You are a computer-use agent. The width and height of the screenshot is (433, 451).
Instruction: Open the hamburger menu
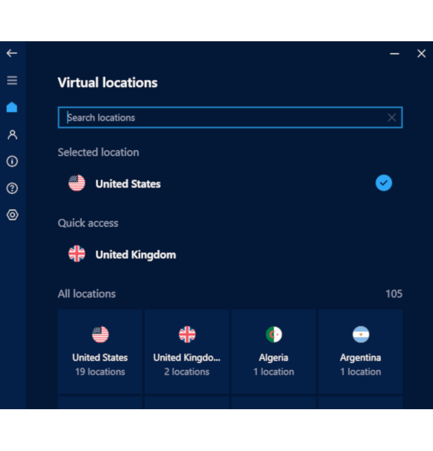12,80
